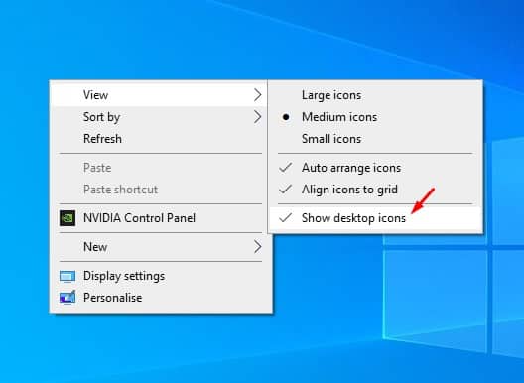Screen dimensions: 524x383
Task: Toggle Show desktop icons option
Action: (375, 218)
